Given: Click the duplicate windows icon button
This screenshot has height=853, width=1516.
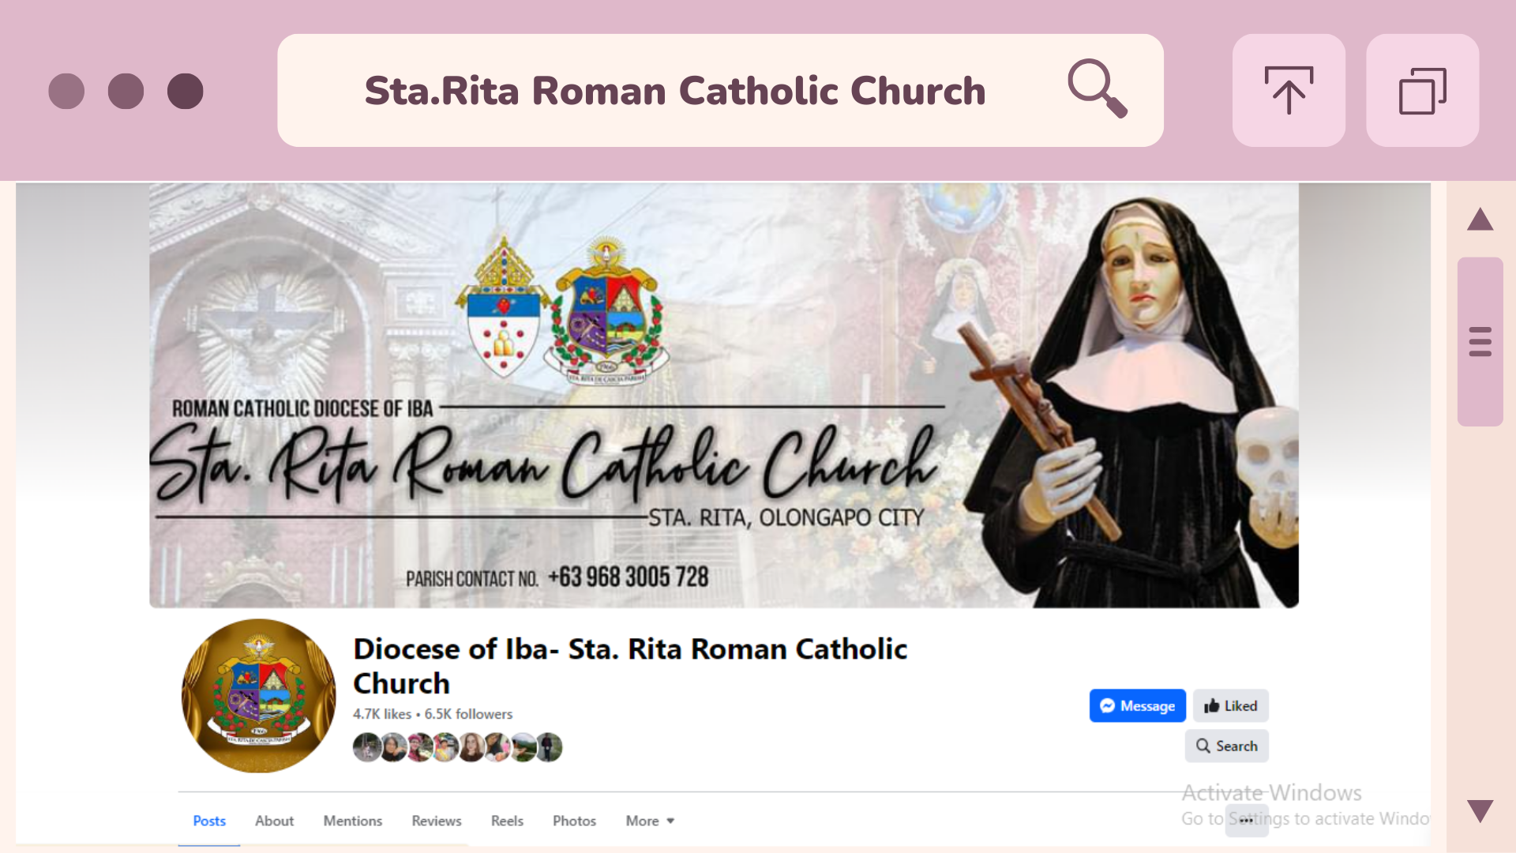Looking at the screenshot, I should (x=1422, y=90).
